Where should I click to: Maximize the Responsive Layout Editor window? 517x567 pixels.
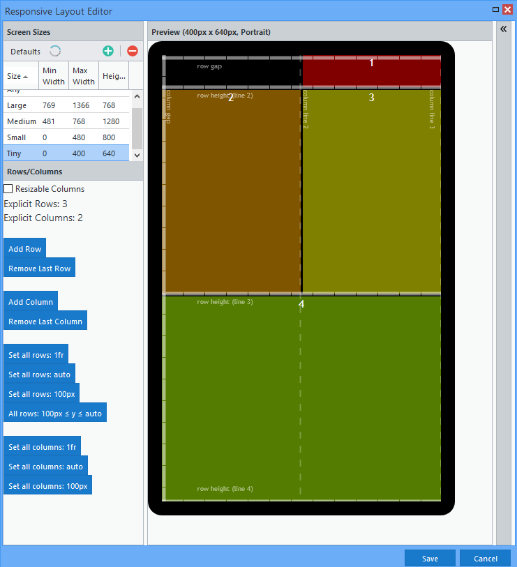[x=495, y=10]
